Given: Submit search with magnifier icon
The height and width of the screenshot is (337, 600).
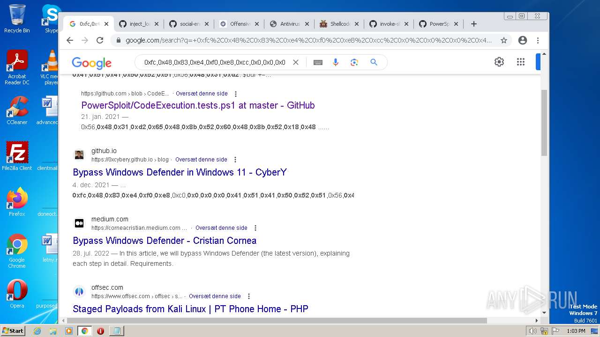Looking at the screenshot, I should pos(374,62).
